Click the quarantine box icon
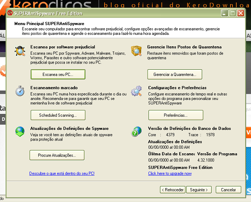 pyautogui.click(x=136, y=51)
